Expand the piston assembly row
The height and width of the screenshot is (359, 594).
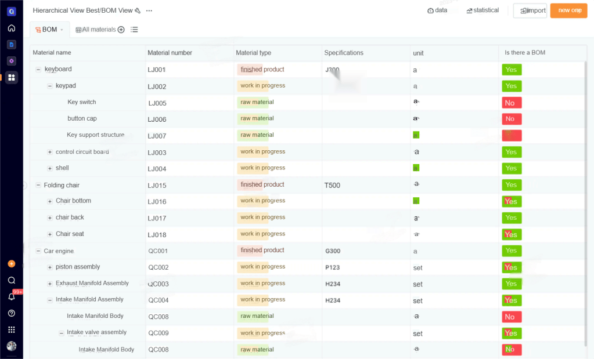pos(50,267)
